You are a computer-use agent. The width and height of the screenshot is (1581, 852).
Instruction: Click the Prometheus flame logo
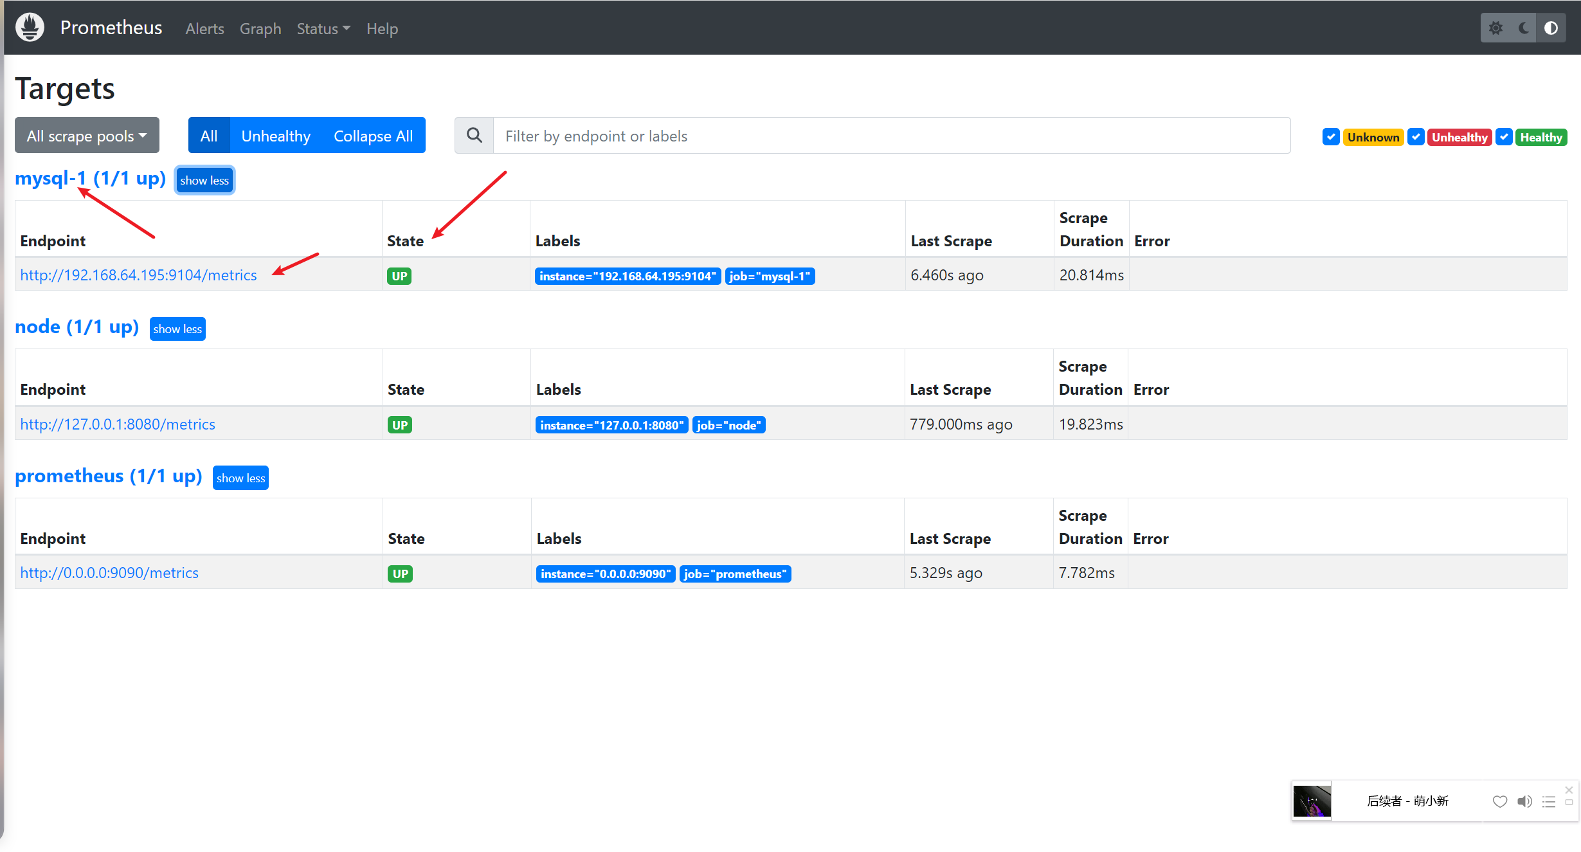pyautogui.click(x=30, y=28)
